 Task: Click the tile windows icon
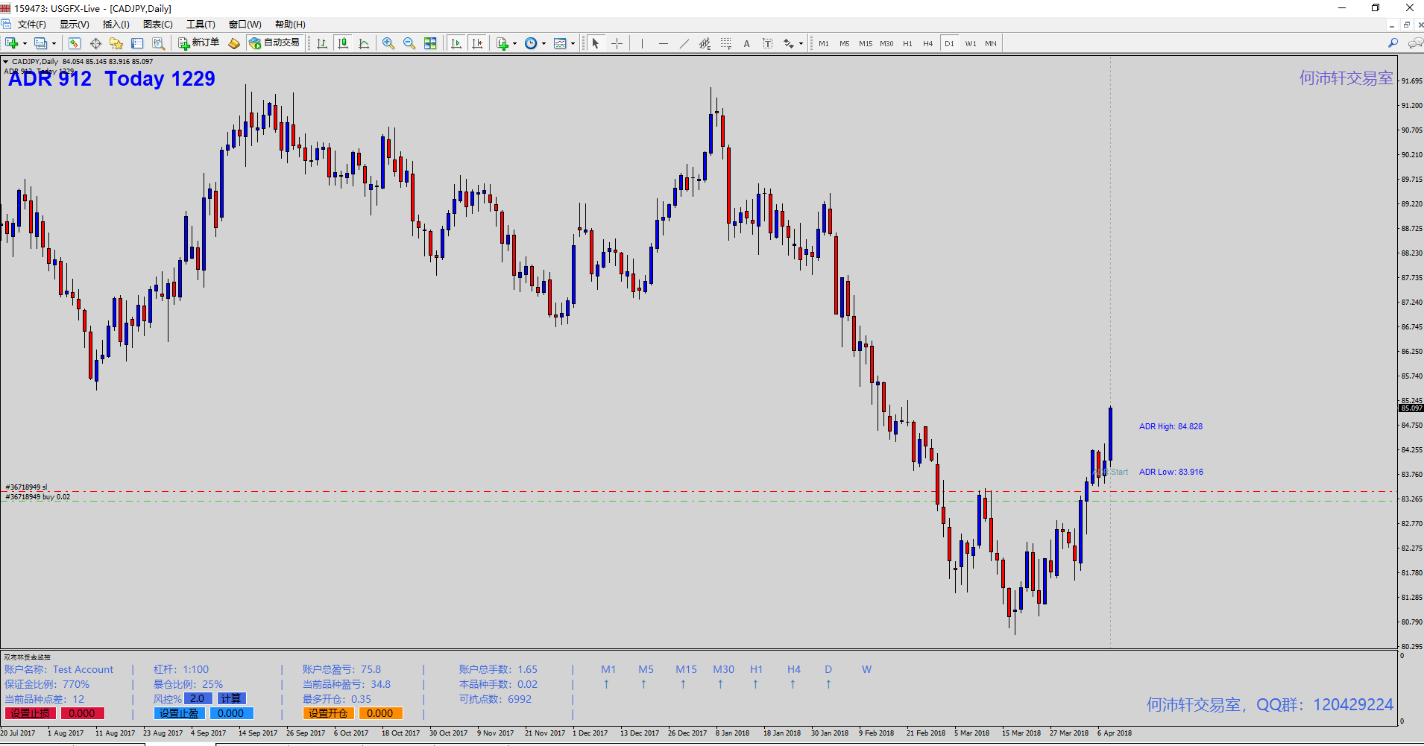pyautogui.click(x=430, y=43)
